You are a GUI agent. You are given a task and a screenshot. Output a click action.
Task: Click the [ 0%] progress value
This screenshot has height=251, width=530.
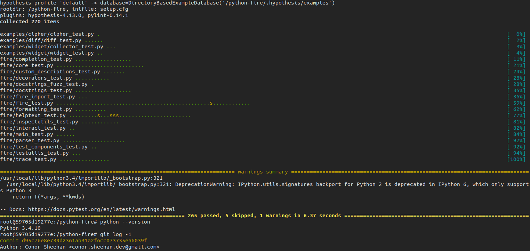coord(516,34)
